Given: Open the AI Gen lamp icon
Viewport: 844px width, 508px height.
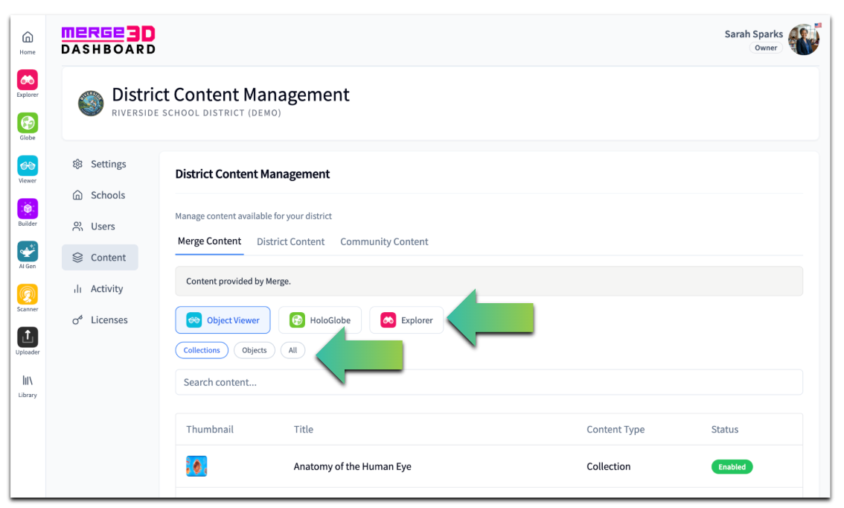Looking at the screenshot, I should coord(28,252).
